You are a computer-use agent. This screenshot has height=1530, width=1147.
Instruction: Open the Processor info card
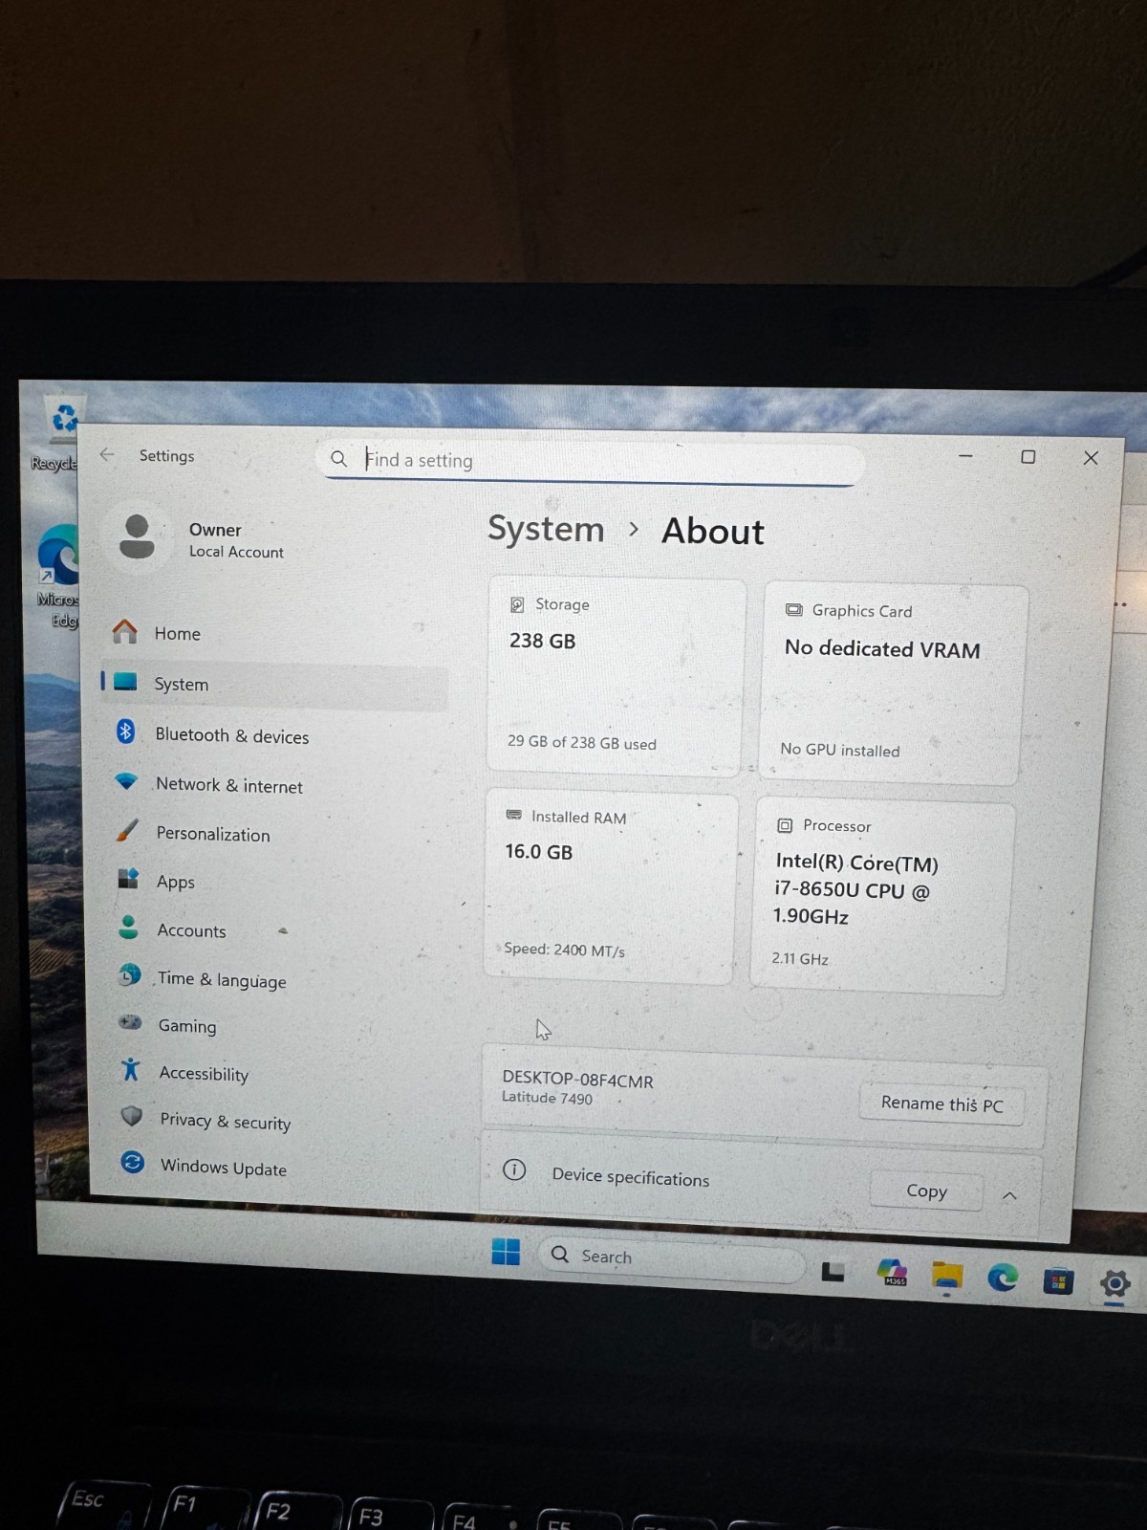(882, 898)
